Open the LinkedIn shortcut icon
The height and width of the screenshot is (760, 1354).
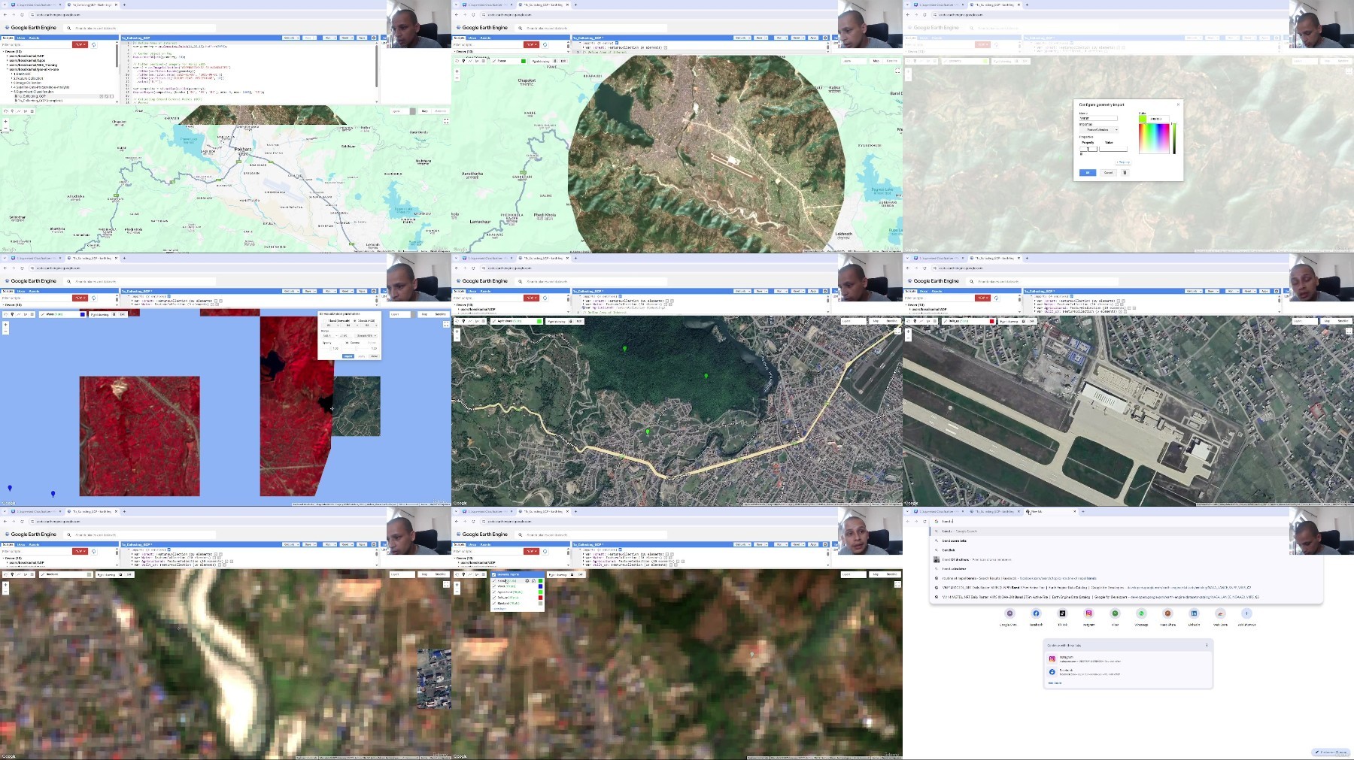tap(1194, 613)
